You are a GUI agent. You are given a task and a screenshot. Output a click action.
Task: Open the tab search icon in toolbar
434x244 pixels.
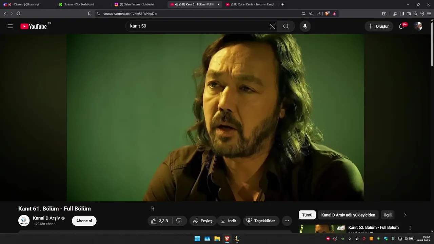coord(384,14)
